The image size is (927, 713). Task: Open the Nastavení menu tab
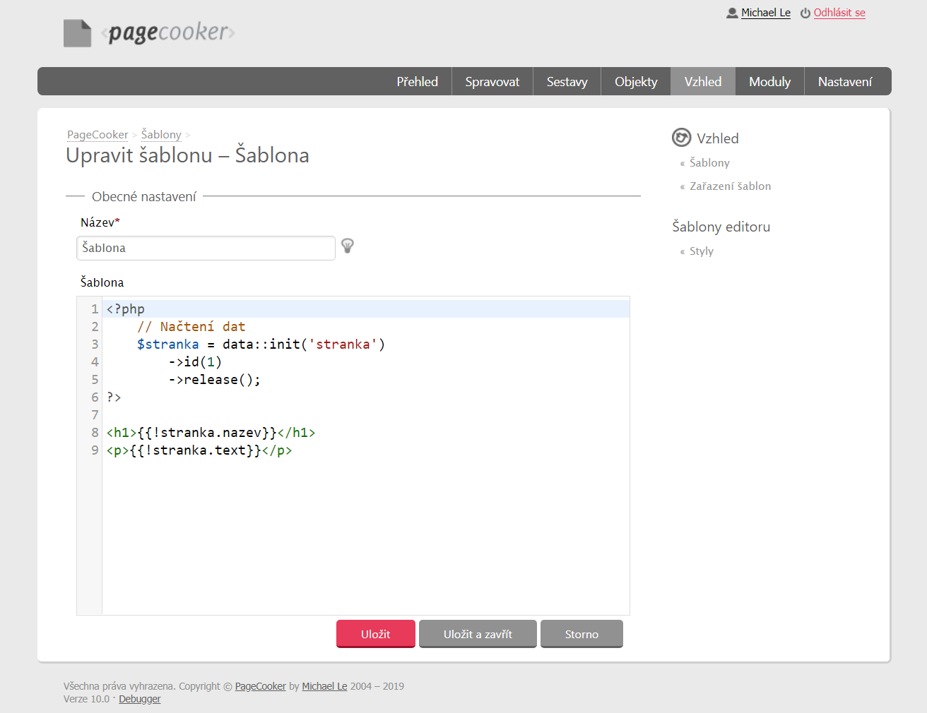[845, 81]
